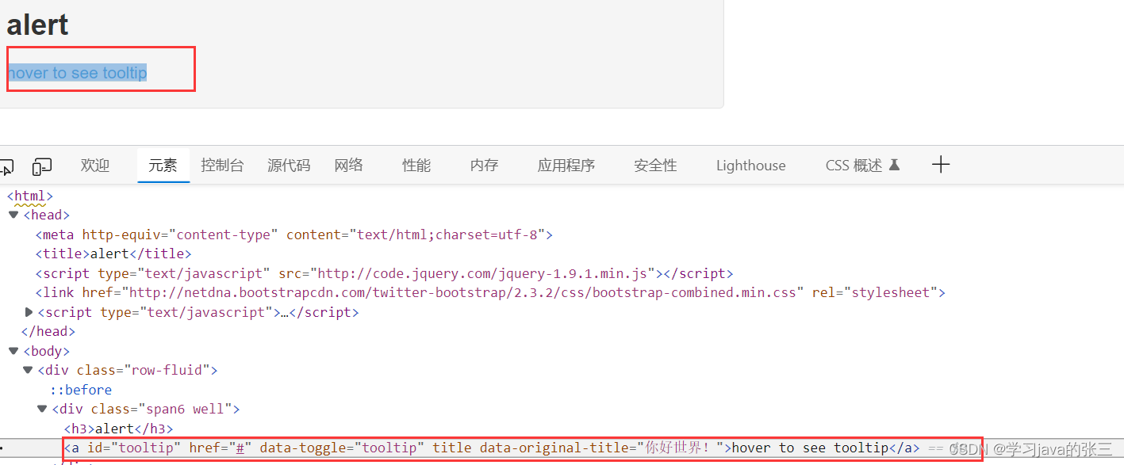Select the title alert row
Viewport: 1124px width, 465px height.
tap(113, 253)
